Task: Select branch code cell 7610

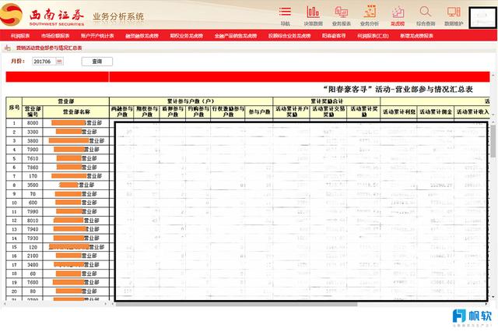Action: tap(33, 158)
